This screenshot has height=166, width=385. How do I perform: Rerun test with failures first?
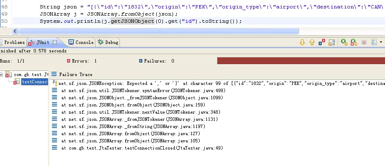point(354,42)
